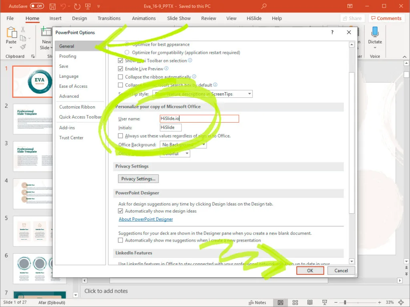Toggle AutoSave switch off/on

37,6
